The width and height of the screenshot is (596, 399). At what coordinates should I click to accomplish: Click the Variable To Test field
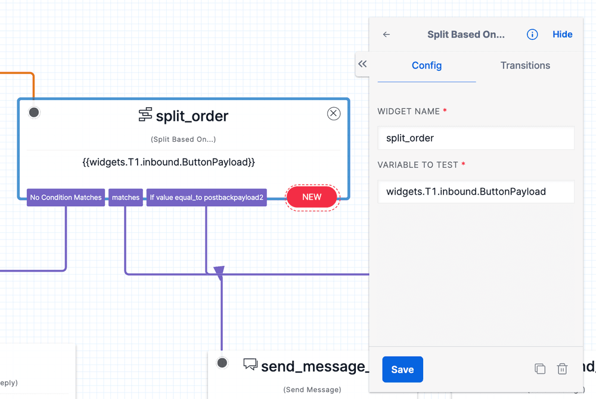476,192
